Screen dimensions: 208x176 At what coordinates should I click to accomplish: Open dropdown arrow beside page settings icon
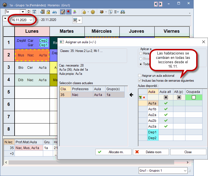pyautogui.click(x=88, y=12)
